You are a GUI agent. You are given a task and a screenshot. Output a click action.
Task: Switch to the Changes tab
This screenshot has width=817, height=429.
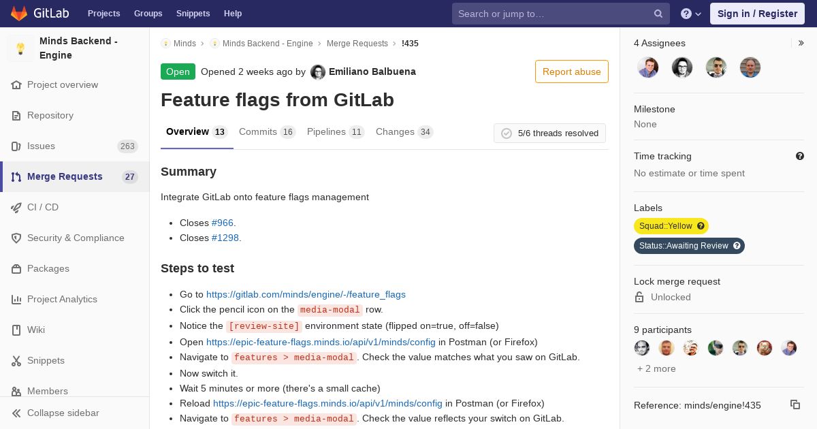395,131
